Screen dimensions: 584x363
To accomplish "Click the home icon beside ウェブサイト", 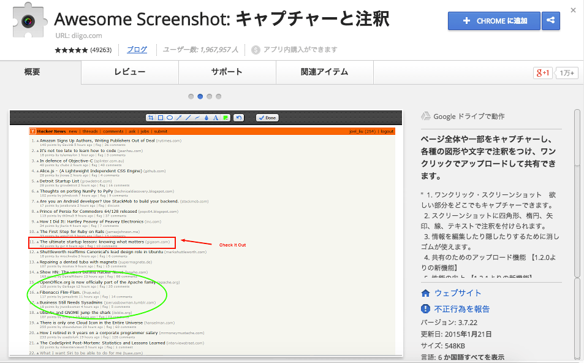I will pyautogui.click(x=425, y=293).
